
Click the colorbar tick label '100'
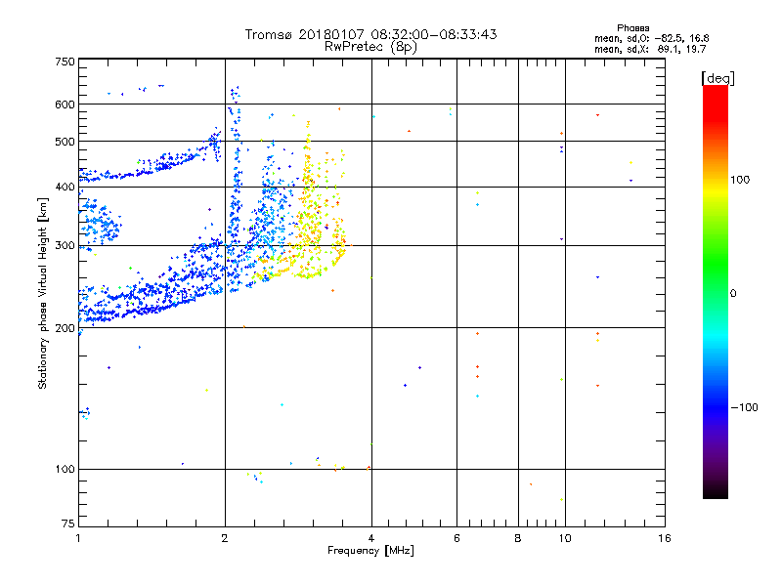[x=740, y=180]
